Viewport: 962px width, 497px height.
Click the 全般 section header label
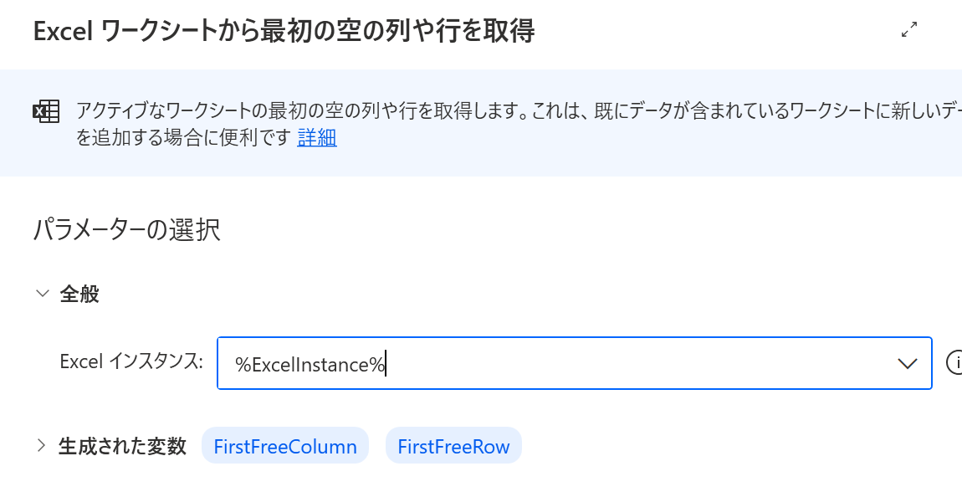79,294
